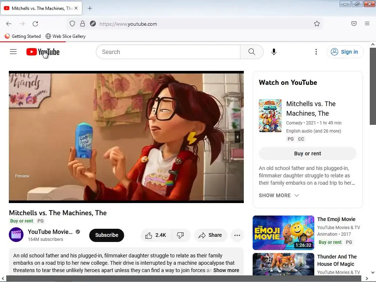Open the YouTube guide hamburger menu
The width and height of the screenshot is (376, 282).
[13, 52]
